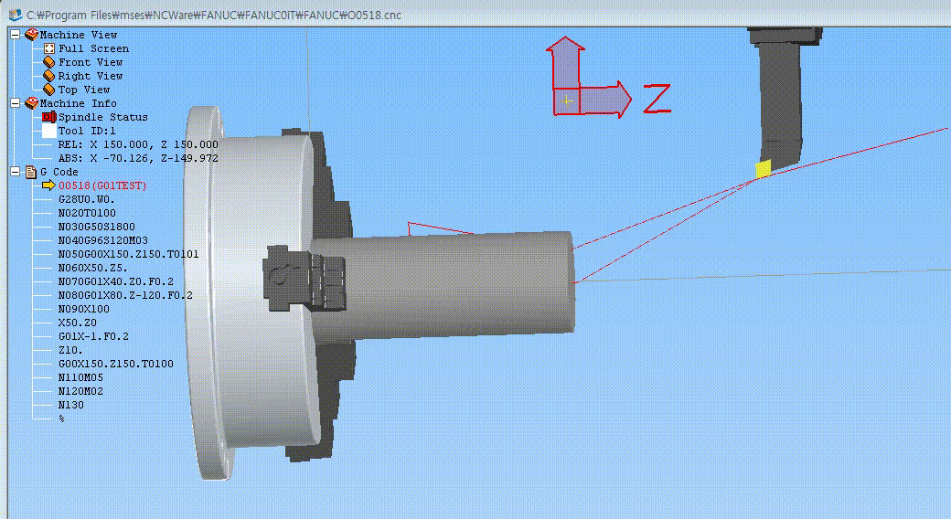Screen dimensions: 951x519
Task: Collapse the Machine Info tree node
Action: [16, 103]
